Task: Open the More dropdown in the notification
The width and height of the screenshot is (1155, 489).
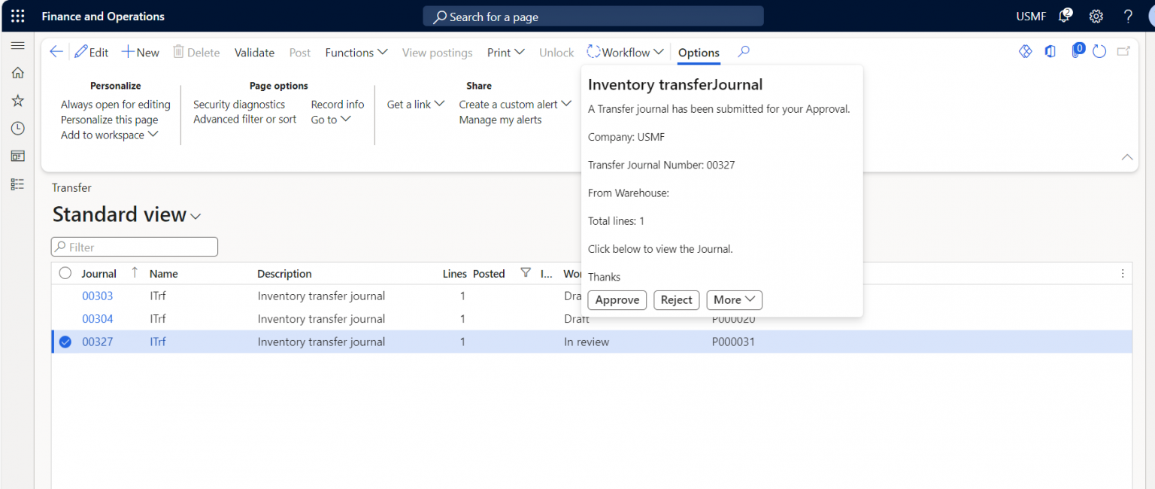Action: click(x=734, y=299)
